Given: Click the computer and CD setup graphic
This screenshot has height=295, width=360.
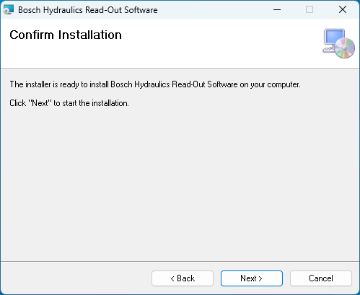Looking at the screenshot, I should (x=338, y=43).
